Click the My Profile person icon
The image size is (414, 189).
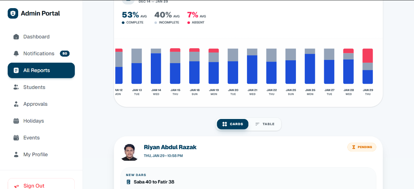coord(16,155)
